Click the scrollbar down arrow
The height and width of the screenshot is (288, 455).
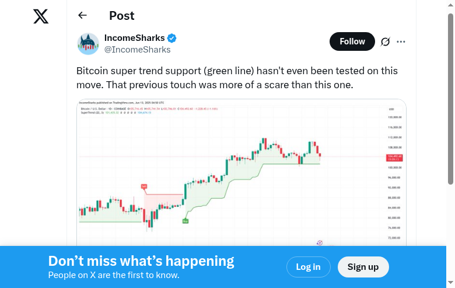[450, 283]
